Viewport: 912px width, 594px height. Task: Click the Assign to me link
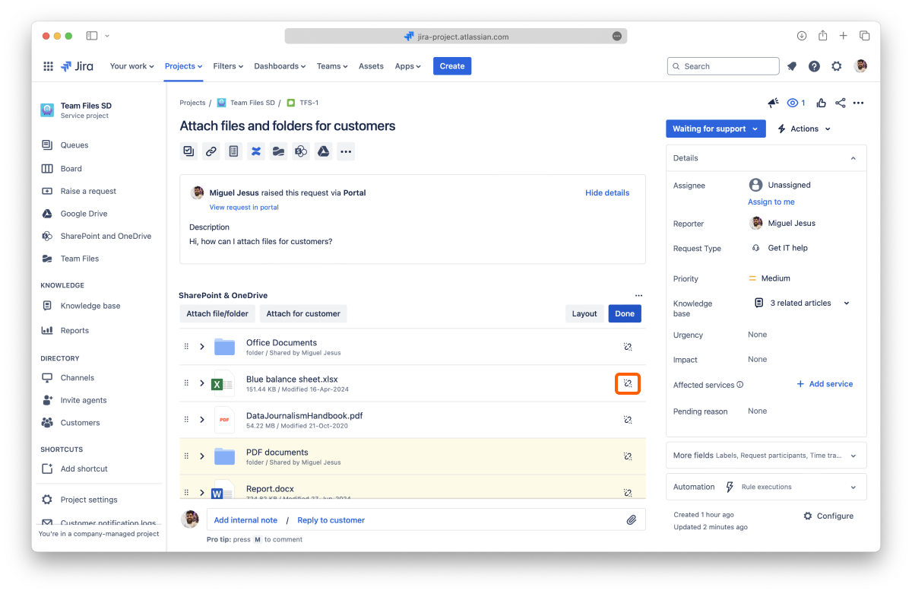pyautogui.click(x=771, y=202)
